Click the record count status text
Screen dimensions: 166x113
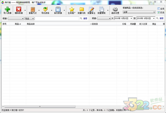click(x=107, y=110)
